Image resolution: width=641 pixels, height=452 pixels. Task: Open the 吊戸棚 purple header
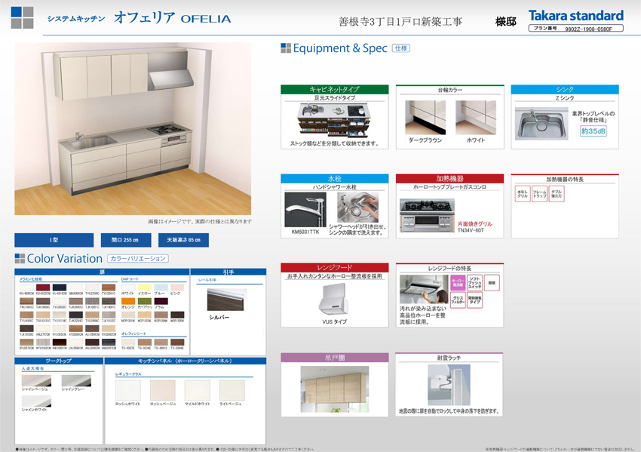(334, 358)
